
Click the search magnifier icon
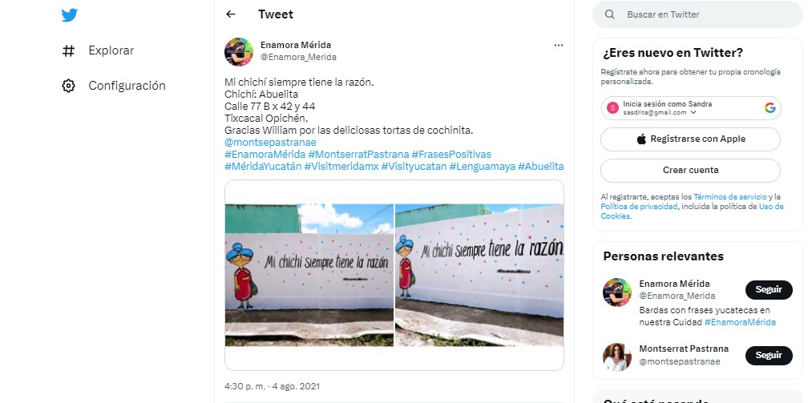pyautogui.click(x=609, y=14)
